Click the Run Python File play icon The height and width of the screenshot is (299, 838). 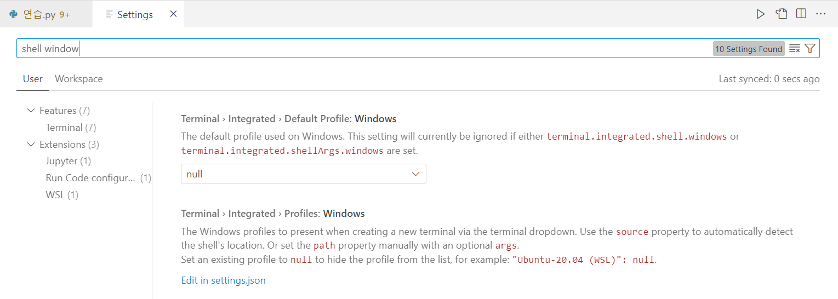[x=760, y=14]
